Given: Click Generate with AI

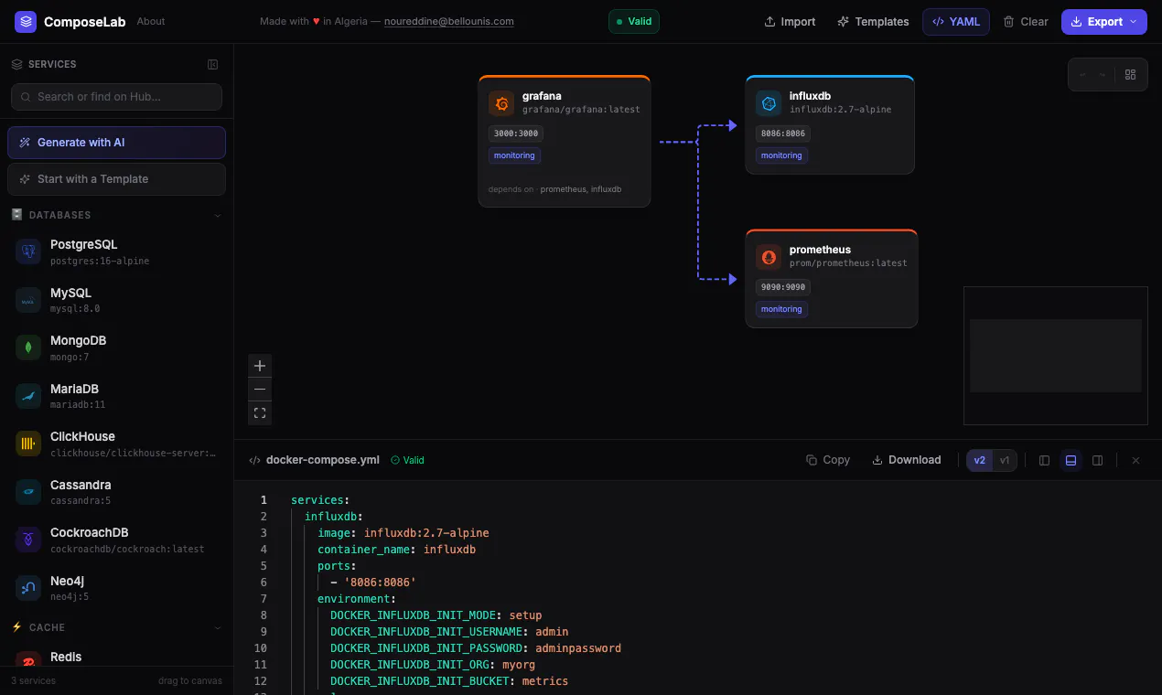Looking at the screenshot, I should click(x=116, y=143).
